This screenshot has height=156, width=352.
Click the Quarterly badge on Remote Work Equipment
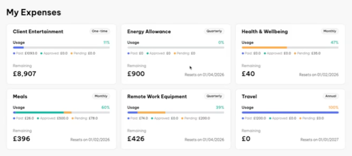coord(214,96)
